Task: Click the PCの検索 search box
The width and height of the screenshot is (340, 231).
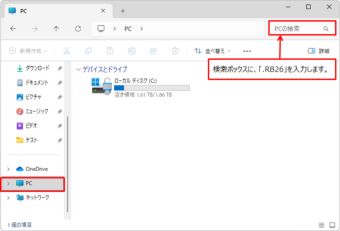Action: (298, 29)
